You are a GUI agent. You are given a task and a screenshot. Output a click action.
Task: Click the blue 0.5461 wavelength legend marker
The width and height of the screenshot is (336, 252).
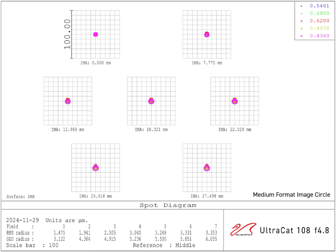pos(301,6)
